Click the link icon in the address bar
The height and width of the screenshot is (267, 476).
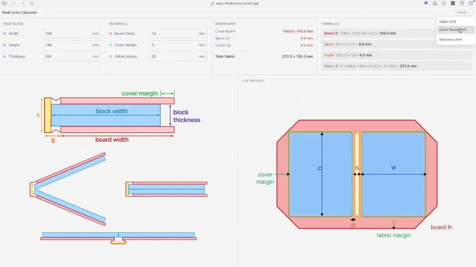pos(212,3)
